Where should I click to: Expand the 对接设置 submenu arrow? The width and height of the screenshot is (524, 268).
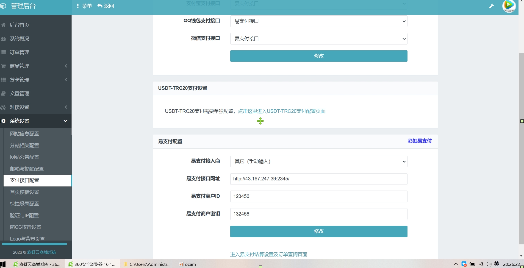(66, 107)
